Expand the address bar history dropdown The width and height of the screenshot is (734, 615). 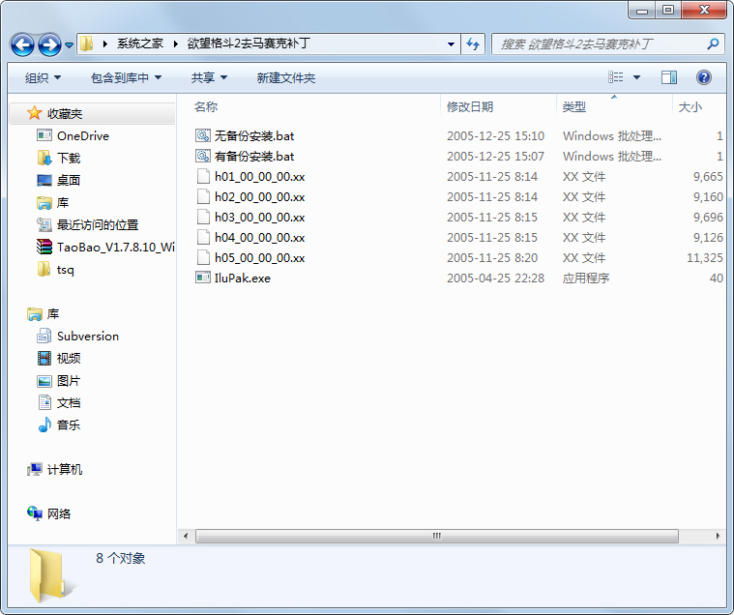(x=451, y=44)
